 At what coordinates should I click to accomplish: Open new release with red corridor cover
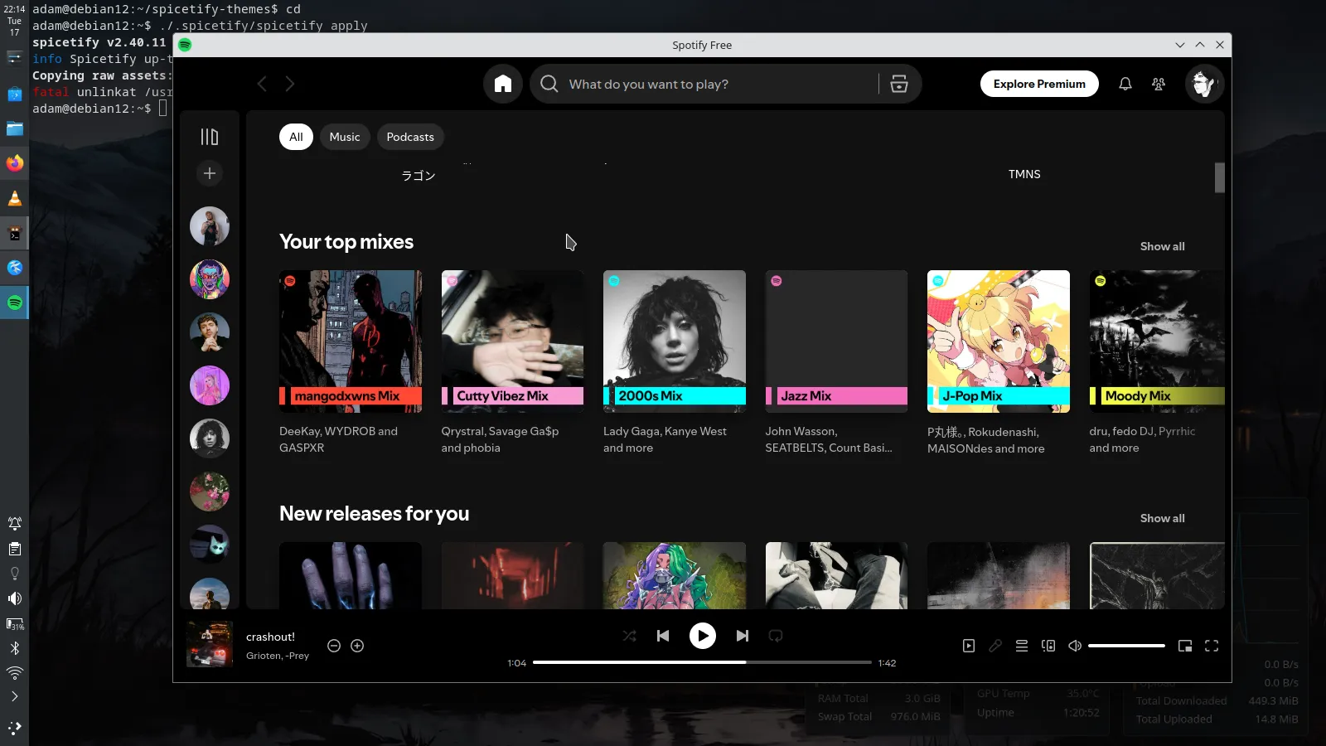tap(512, 576)
